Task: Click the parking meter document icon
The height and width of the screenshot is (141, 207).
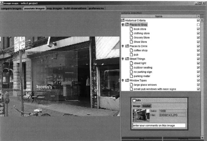Action: click(131, 76)
